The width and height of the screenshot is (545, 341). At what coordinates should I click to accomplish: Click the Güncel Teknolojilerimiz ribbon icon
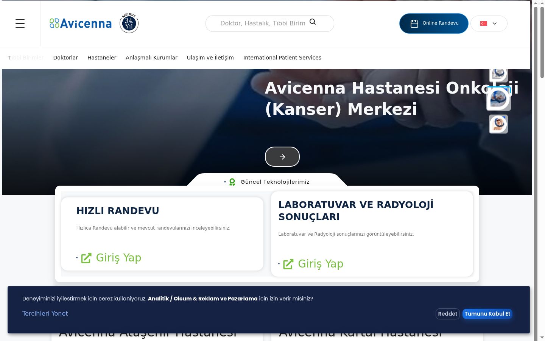coord(232,182)
